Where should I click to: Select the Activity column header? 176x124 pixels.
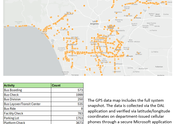[x=9, y=85]
